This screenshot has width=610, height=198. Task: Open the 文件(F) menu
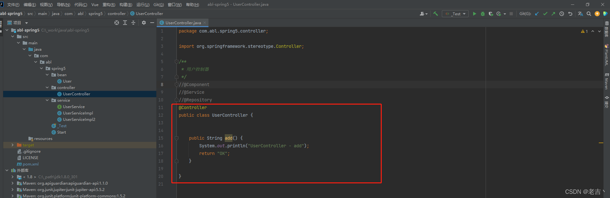click(x=13, y=4)
